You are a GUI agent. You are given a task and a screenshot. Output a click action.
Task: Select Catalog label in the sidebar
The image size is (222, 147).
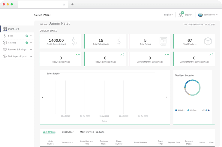(x=12, y=43)
